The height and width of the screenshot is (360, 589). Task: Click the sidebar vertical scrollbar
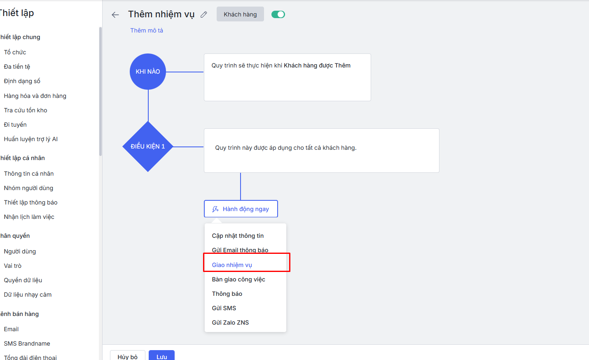101,91
